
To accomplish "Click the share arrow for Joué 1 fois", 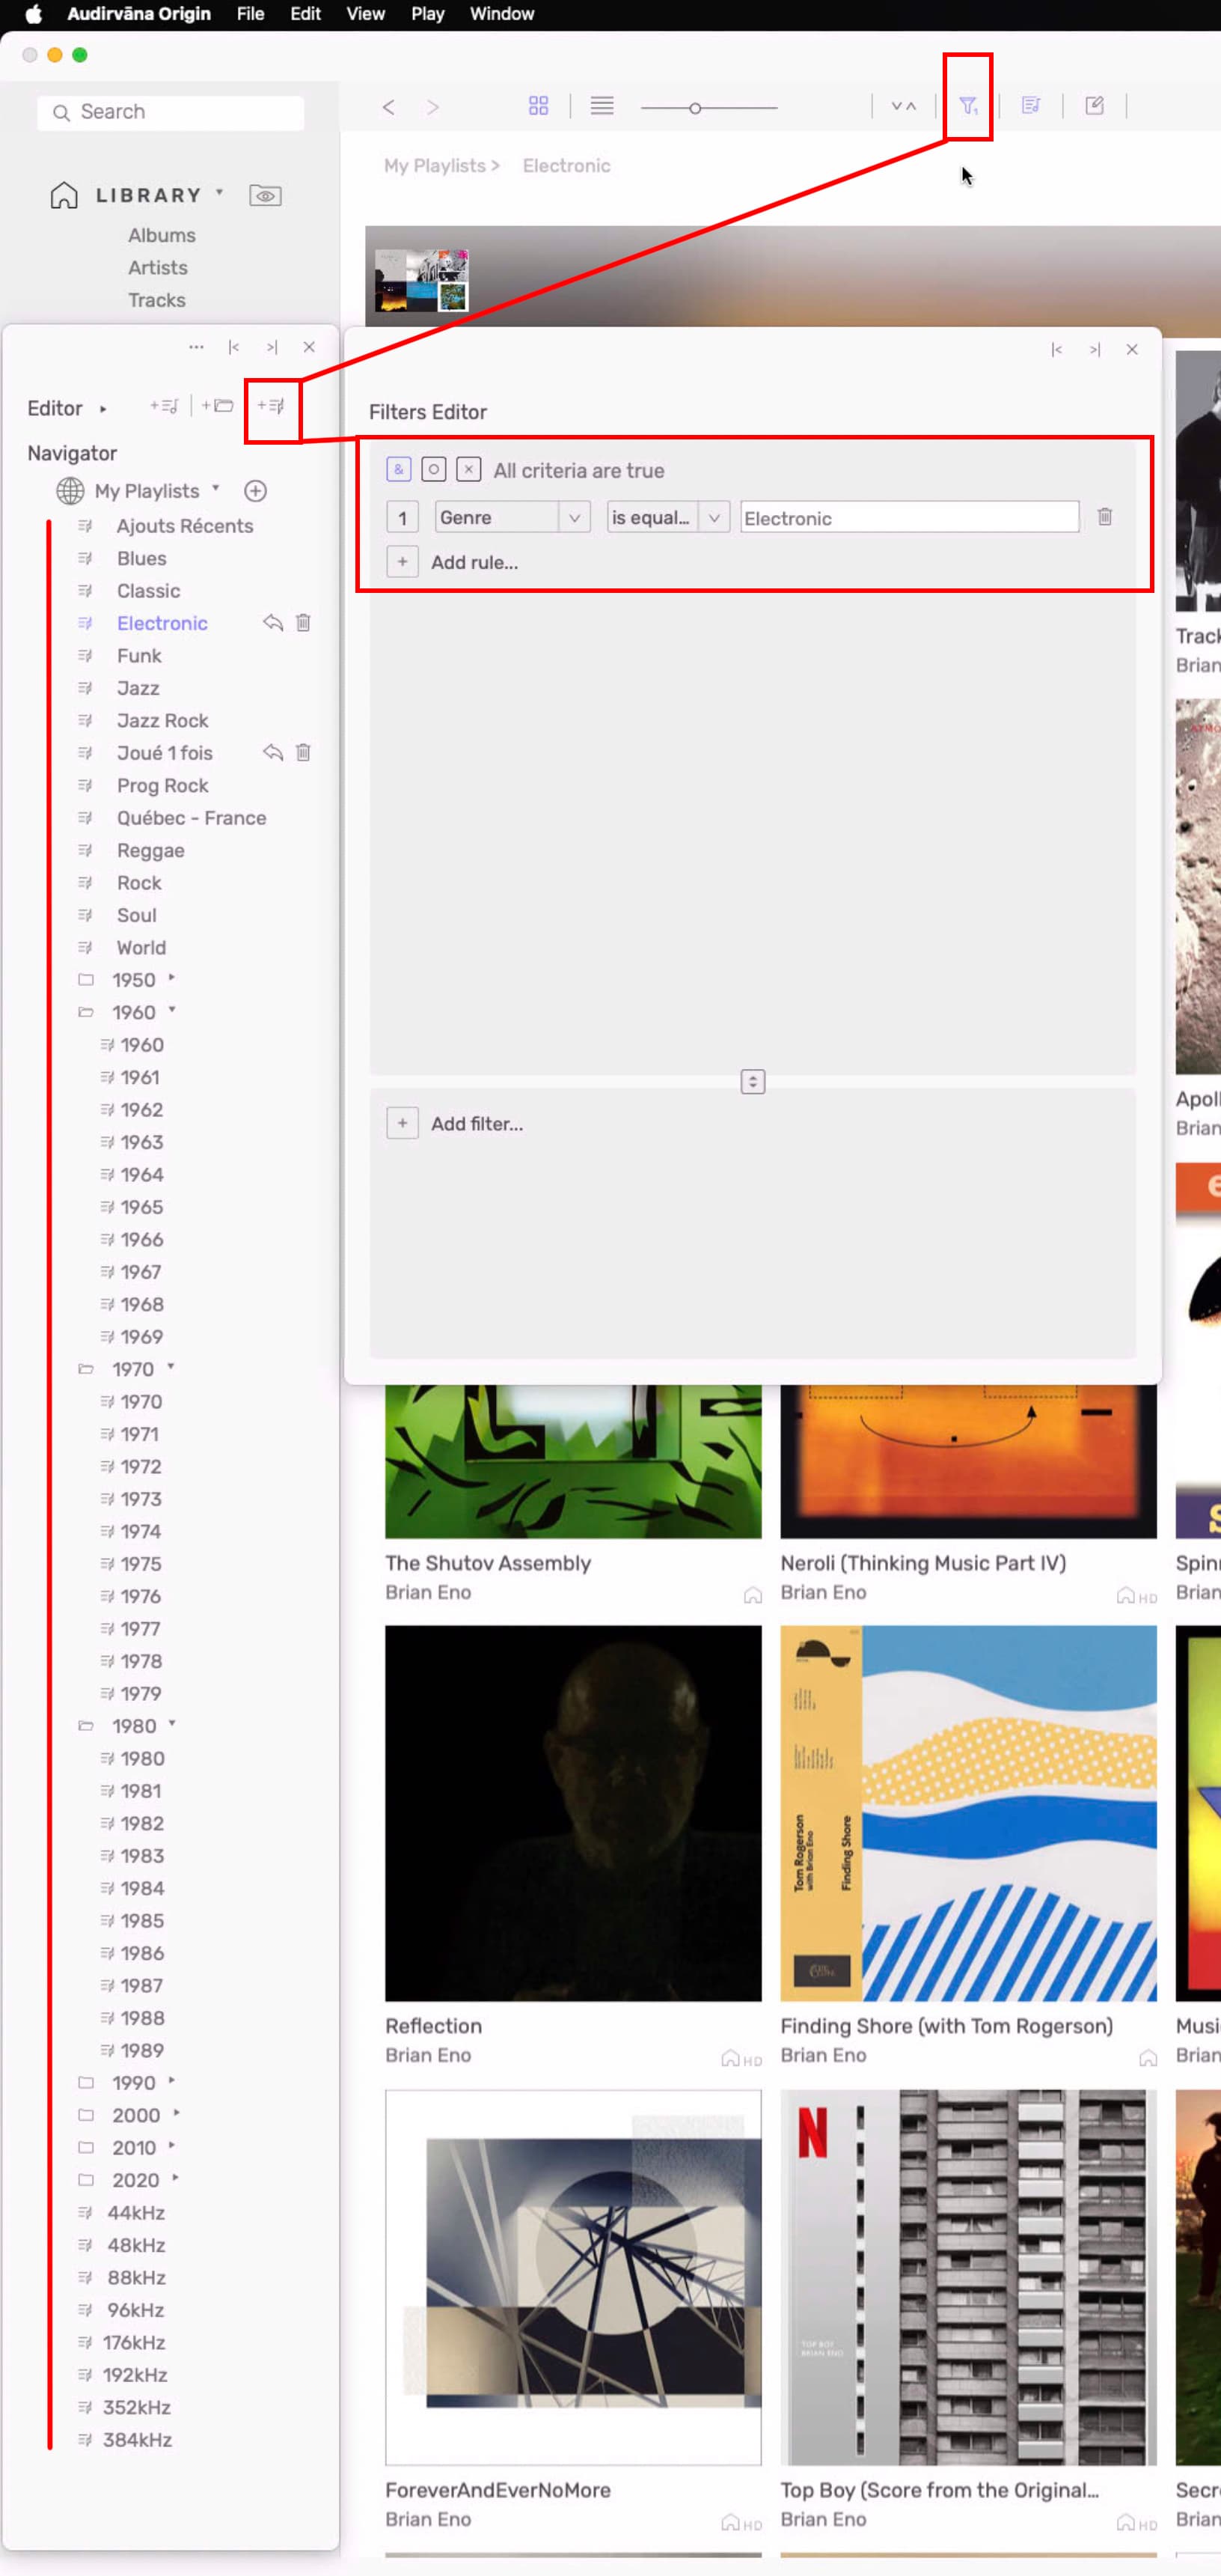I will [x=273, y=753].
